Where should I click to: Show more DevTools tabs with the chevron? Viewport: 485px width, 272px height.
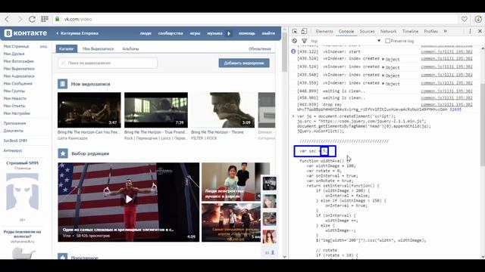pyautogui.click(x=446, y=31)
